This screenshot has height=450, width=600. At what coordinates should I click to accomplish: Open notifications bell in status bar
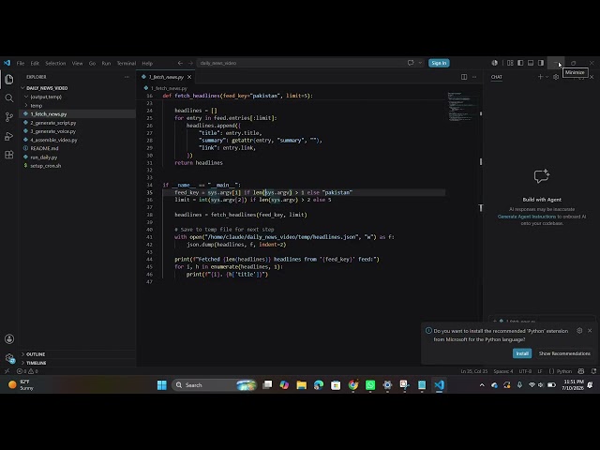[593, 371]
